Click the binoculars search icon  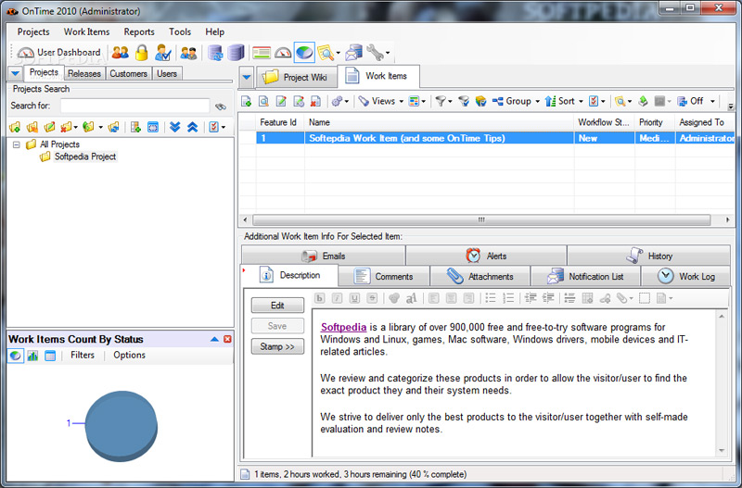coord(221,106)
